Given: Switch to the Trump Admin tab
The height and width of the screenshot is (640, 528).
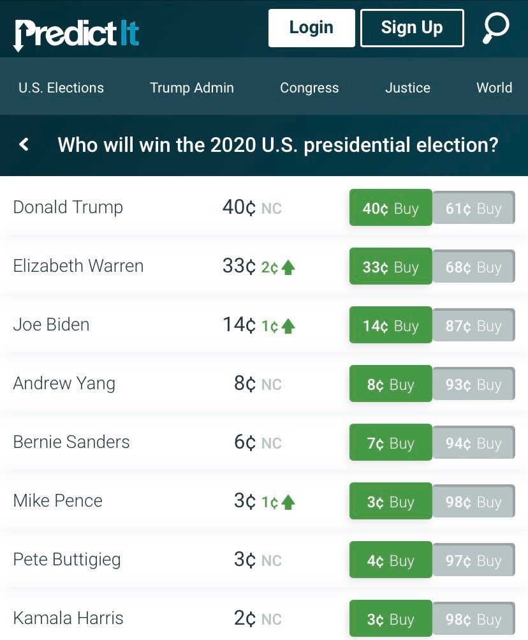Looking at the screenshot, I should click(x=192, y=87).
